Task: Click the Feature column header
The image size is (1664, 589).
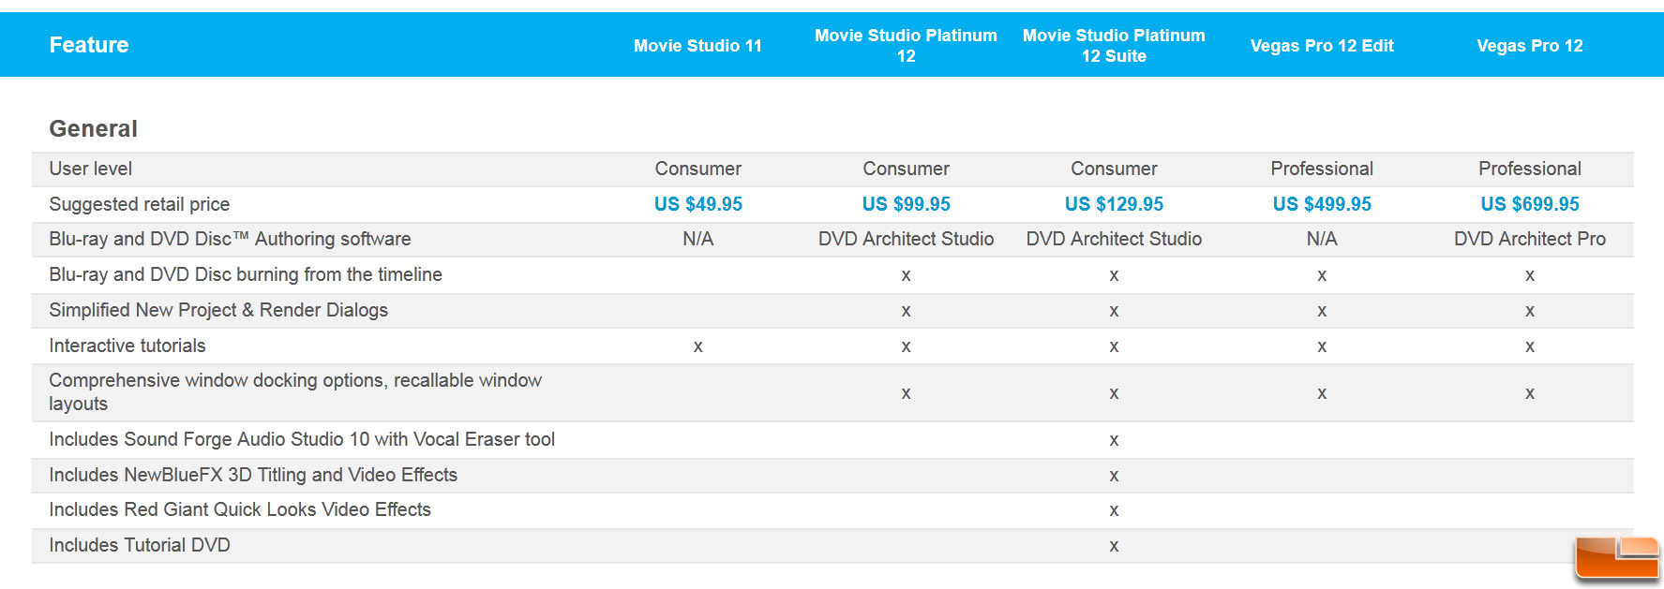Action: [89, 45]
